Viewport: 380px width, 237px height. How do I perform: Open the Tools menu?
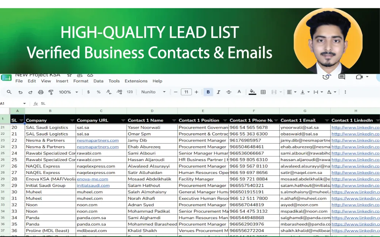click(x=114, y=81)
